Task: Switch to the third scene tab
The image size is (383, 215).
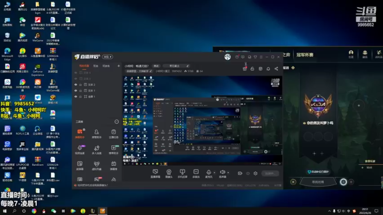Action: (x=106, y=66)
